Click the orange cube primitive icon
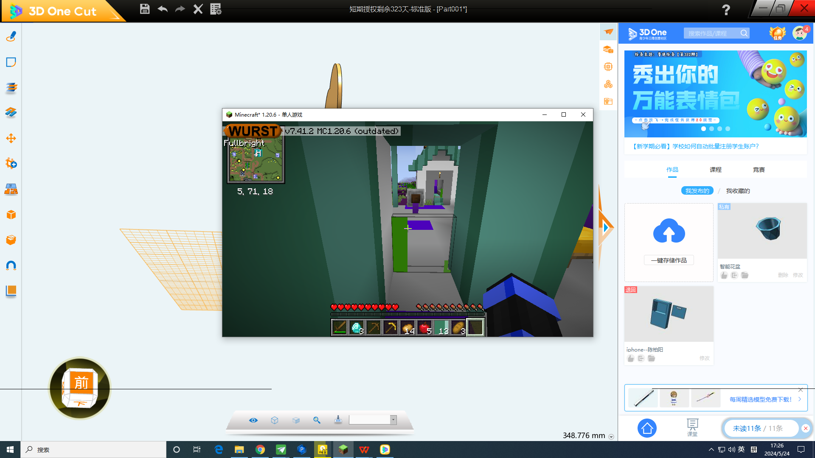 click(x=11, y=215)
